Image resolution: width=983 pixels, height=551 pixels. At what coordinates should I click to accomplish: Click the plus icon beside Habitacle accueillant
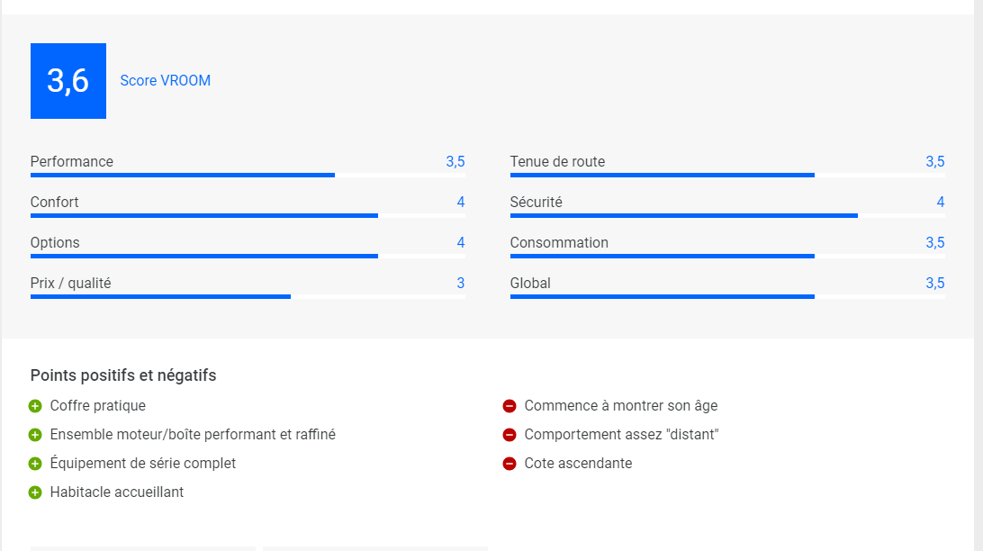coord(35,492)
